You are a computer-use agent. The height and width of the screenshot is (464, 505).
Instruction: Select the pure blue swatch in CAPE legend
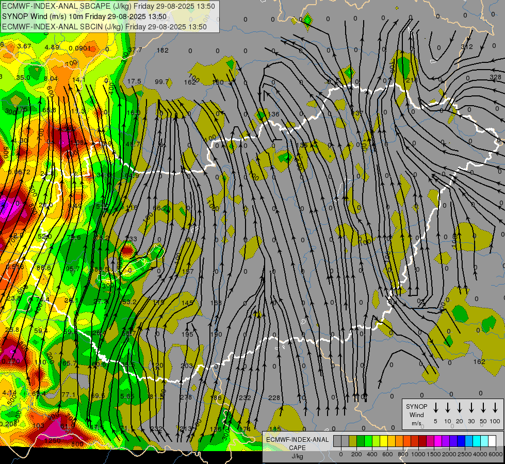(461, 441)
